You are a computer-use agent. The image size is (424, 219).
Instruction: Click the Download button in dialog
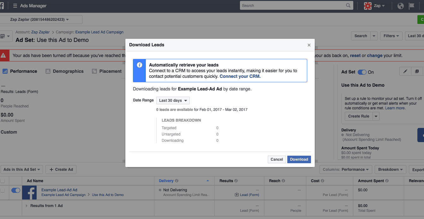click(299, 159)
